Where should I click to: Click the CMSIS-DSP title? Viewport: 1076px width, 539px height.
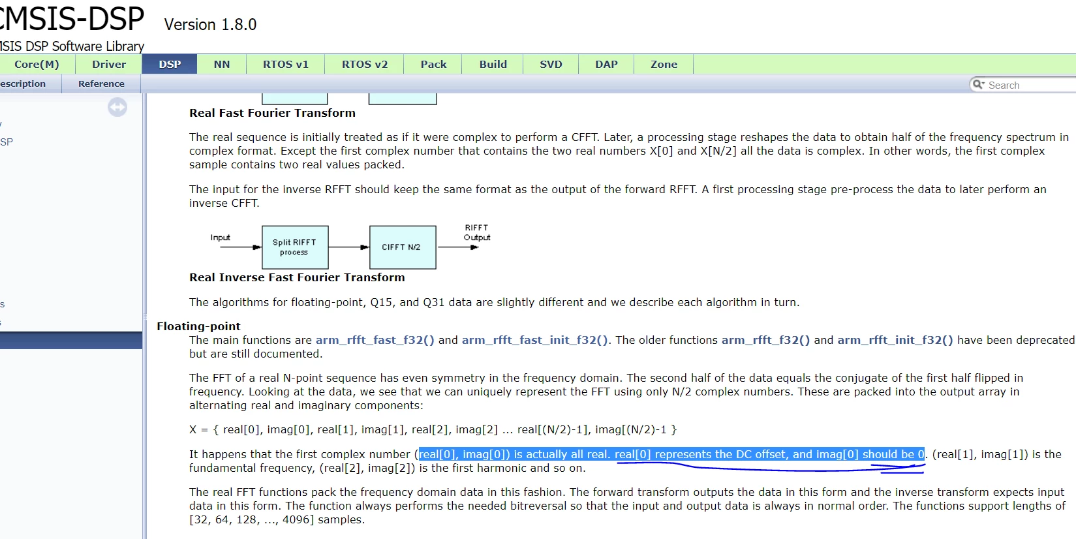[x=72, y=18]
